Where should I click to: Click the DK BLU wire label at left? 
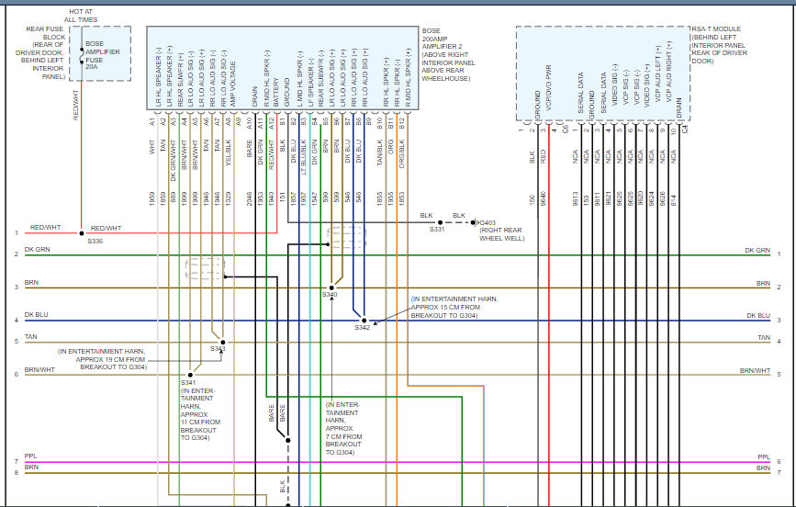[x=36, y=315]
